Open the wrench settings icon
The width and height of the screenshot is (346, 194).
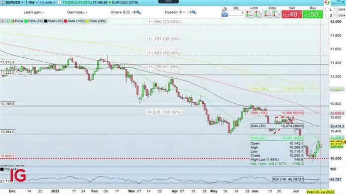(x=224, y=9)
